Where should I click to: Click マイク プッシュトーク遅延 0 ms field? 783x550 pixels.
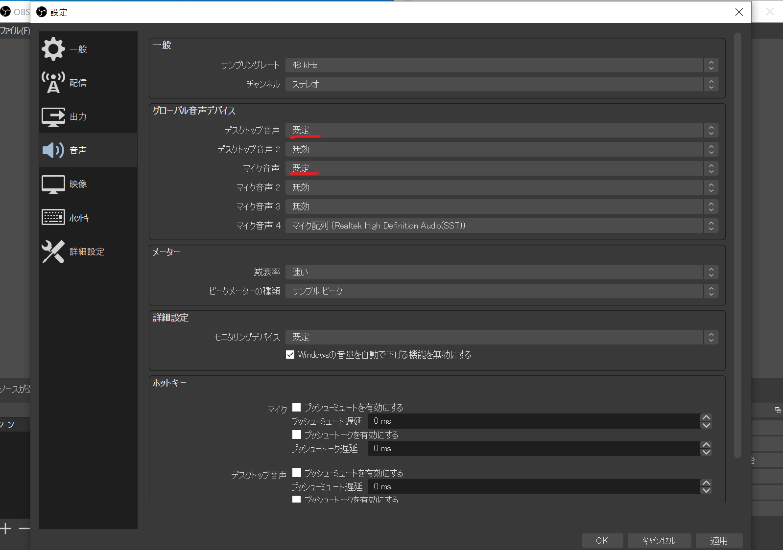[x=534, y=449]
